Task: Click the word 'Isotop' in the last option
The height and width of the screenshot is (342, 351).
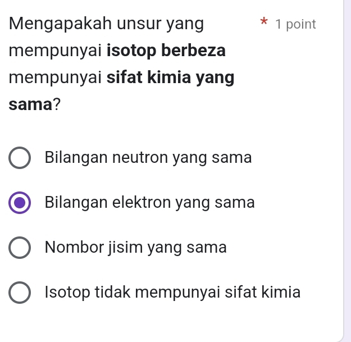Action: [63, 293]
